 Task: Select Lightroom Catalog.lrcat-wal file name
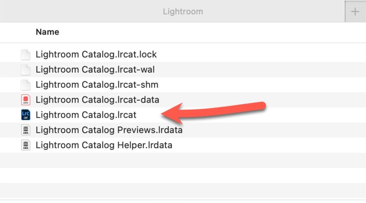tap(95, 69)
